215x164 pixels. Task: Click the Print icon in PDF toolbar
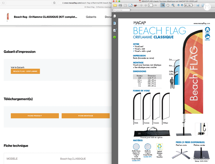[x=120, y=5]
